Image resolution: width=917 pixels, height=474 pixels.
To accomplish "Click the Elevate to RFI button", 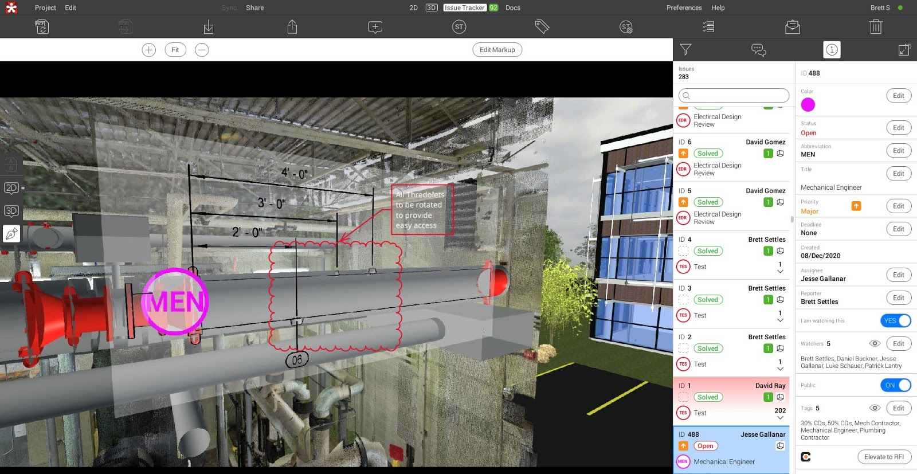I will pos(884,457).
